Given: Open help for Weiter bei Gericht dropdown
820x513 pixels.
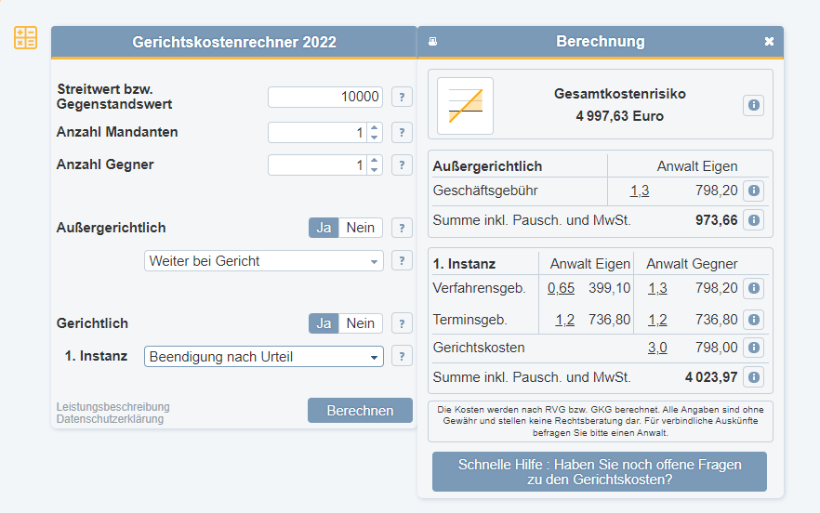Looking at the screenshot, I should click(x=402, y=260).
